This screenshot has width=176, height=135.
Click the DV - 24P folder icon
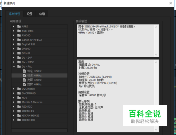(x=19, y=58)
